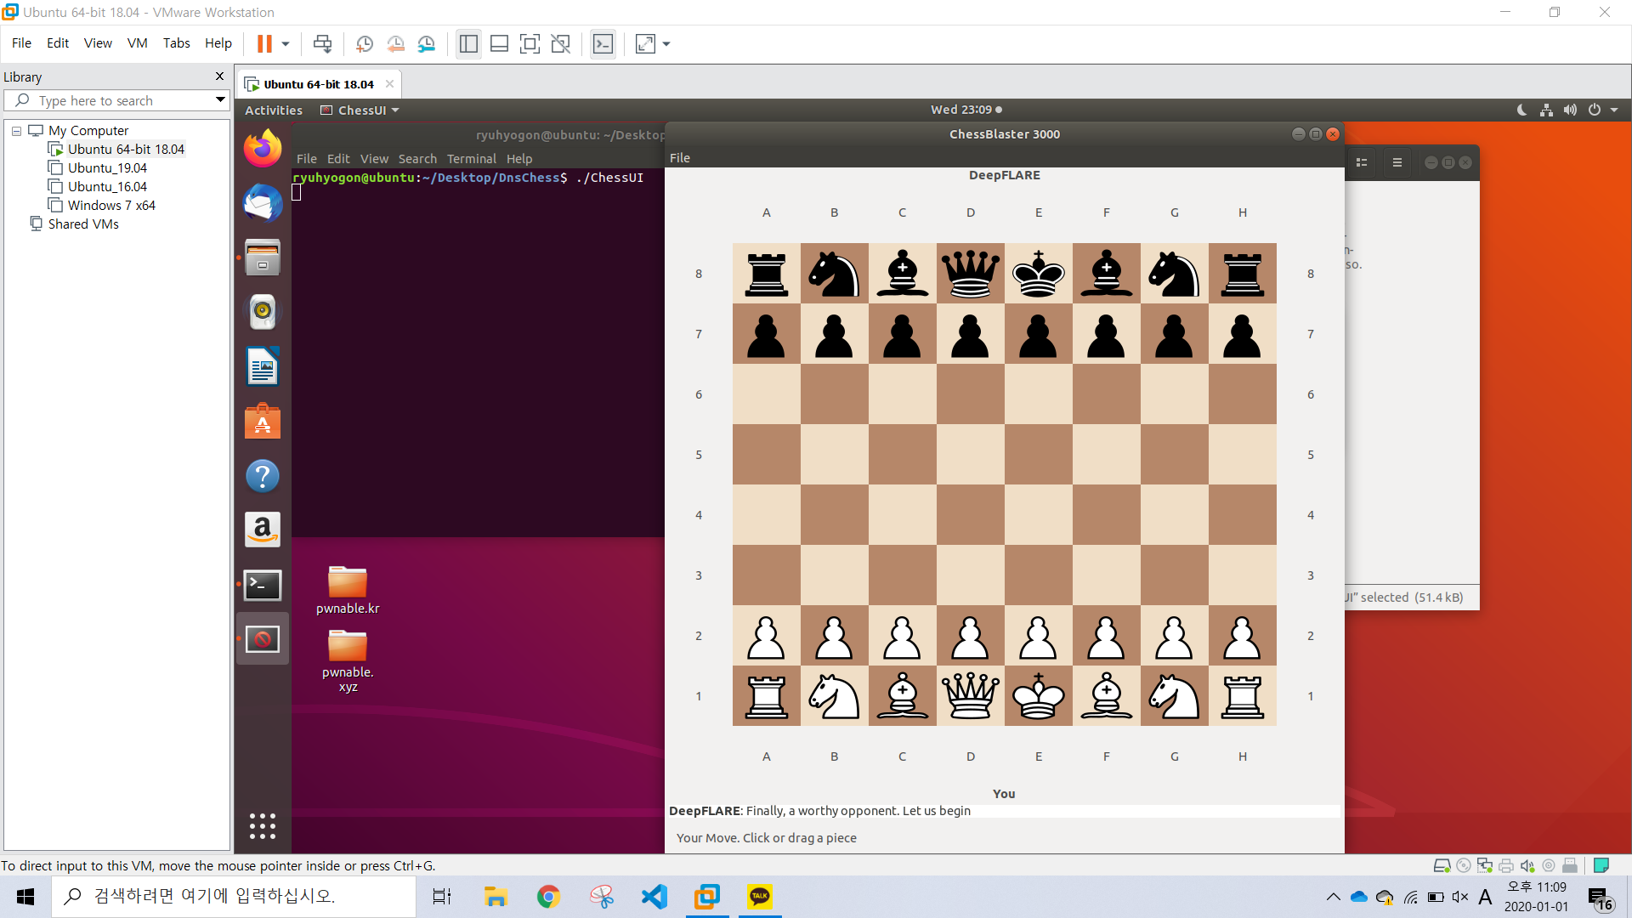
Task: Select Windows 7 x64 virtual machine
Action: click(110, 206)
